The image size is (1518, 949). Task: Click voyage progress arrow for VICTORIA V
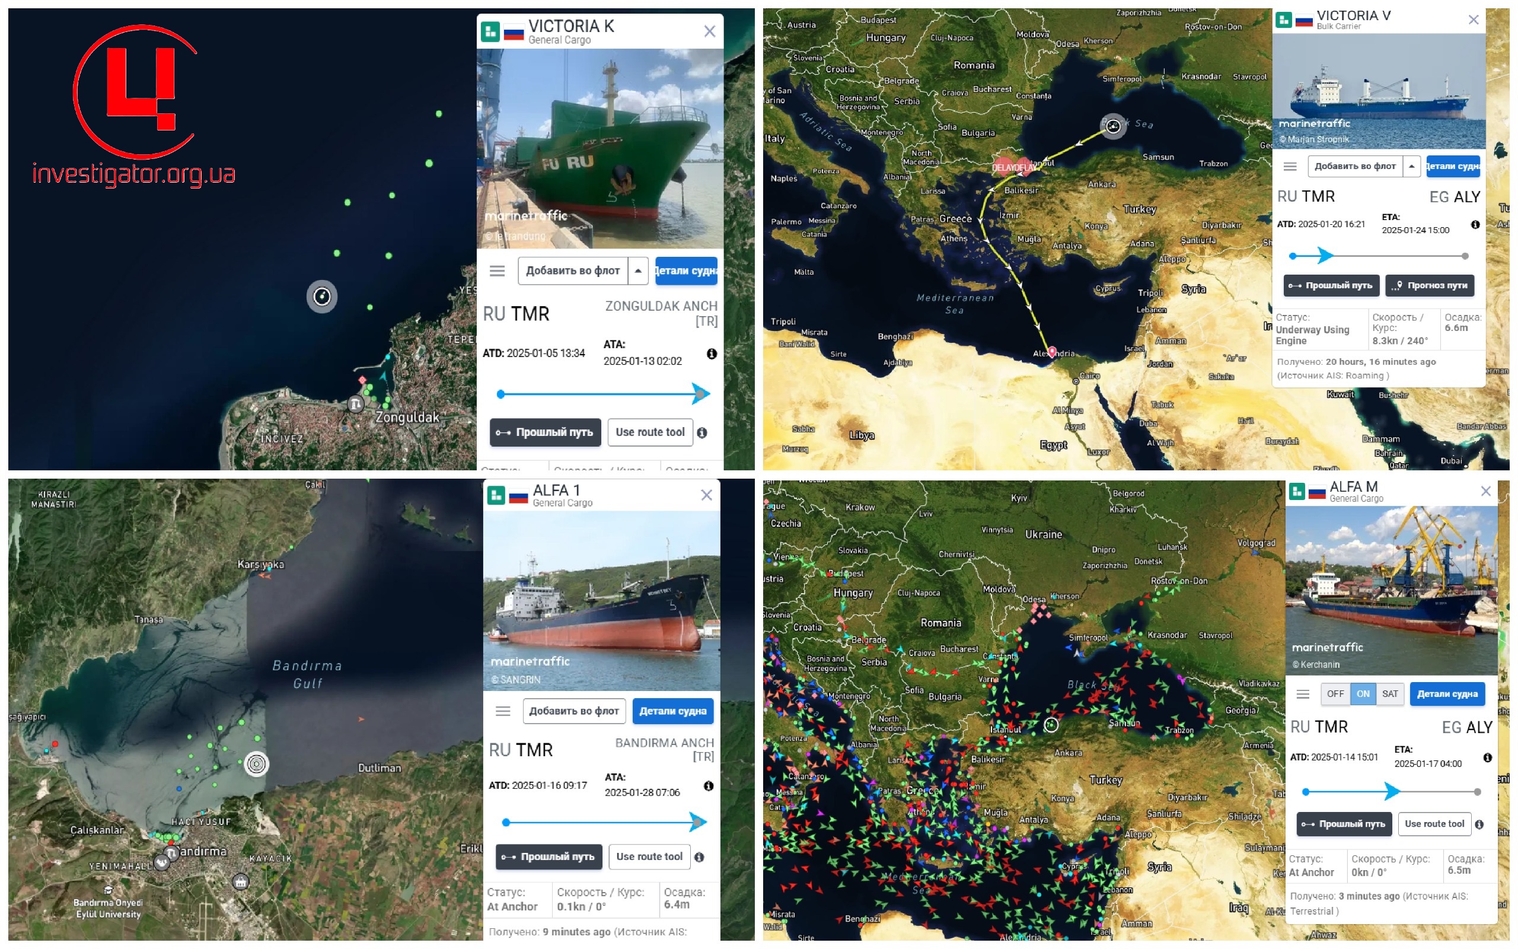pyautogui.click(x=1325, y=256)
